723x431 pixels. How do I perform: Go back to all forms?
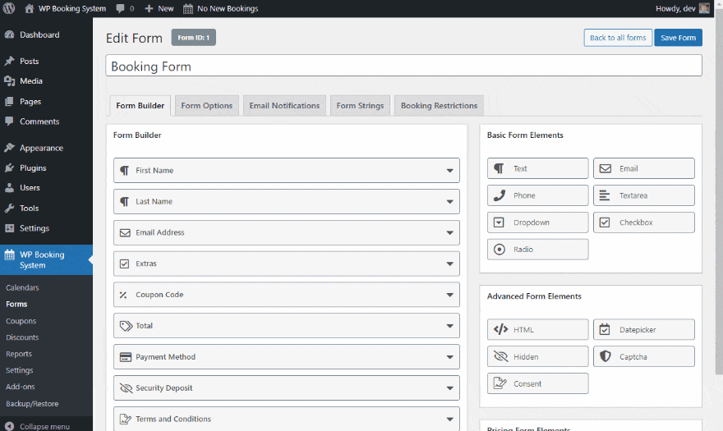click(618, 38)
